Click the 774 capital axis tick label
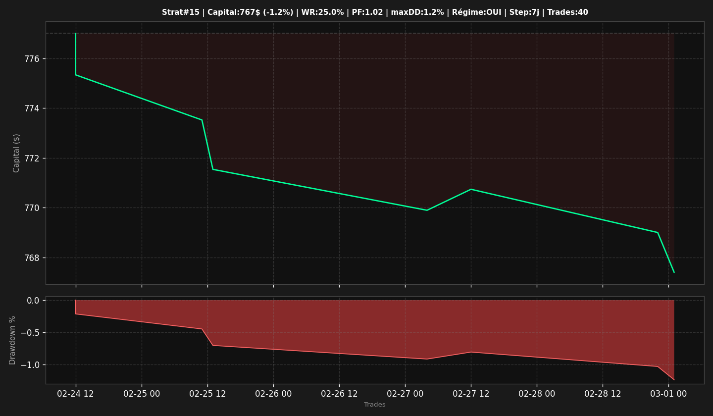Image resolution: width=713 pixels, height=416 pixels. pyautogui.click(x=32, y=108)
